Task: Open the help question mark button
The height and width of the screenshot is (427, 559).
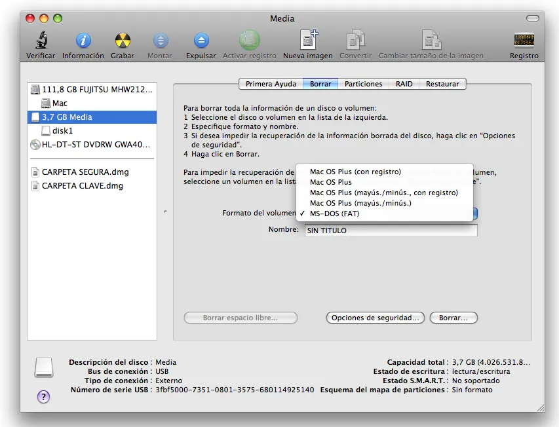Action: click(43, 396)
